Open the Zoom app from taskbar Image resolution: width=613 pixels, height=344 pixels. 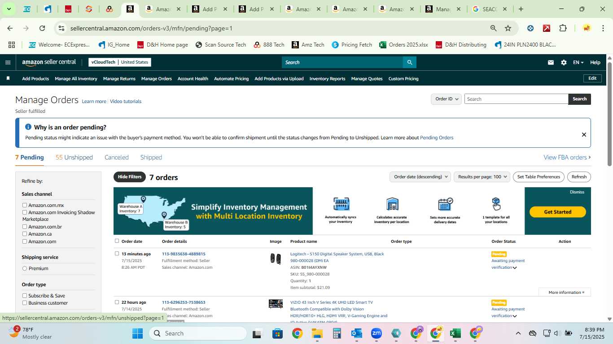pos(376,333)
